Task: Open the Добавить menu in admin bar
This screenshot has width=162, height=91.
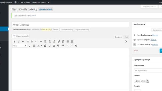Action: tap(26, 2)
